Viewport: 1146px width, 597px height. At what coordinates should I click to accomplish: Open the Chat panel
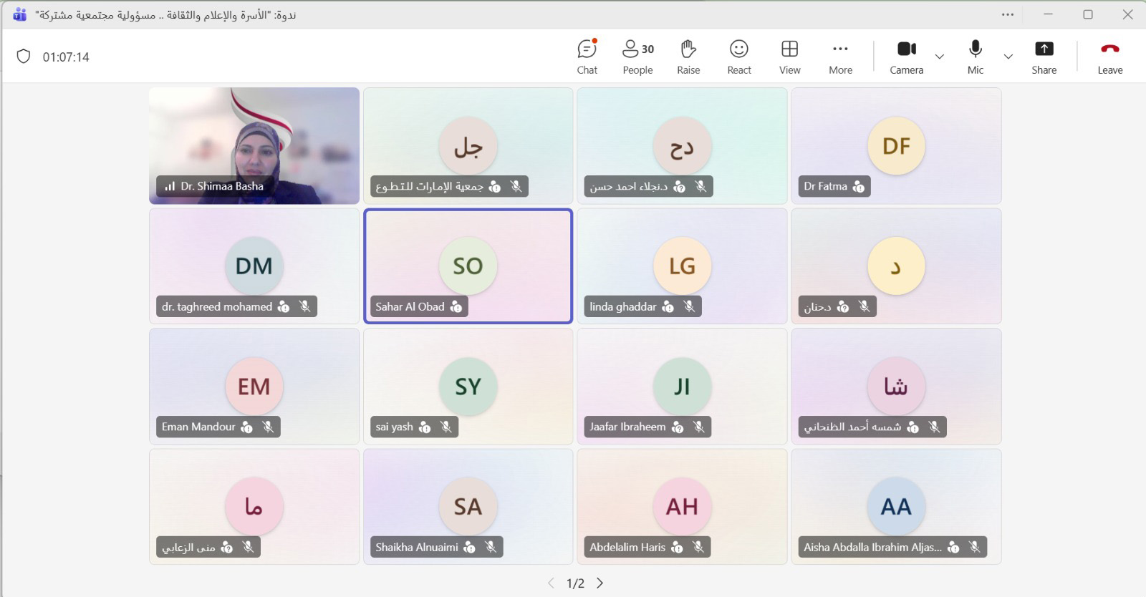tap(587, 57)
